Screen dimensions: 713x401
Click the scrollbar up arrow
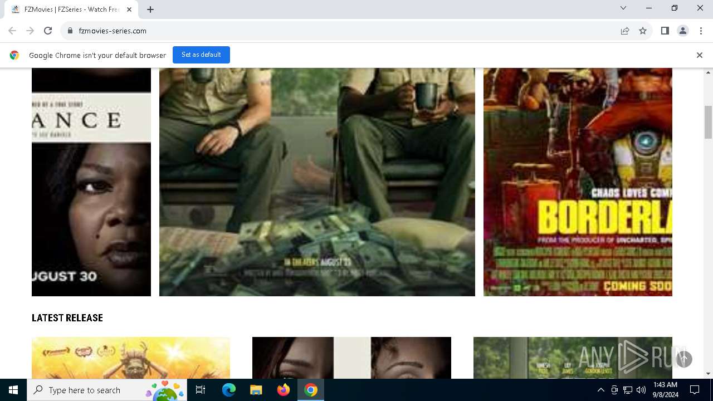coord(709,72)
